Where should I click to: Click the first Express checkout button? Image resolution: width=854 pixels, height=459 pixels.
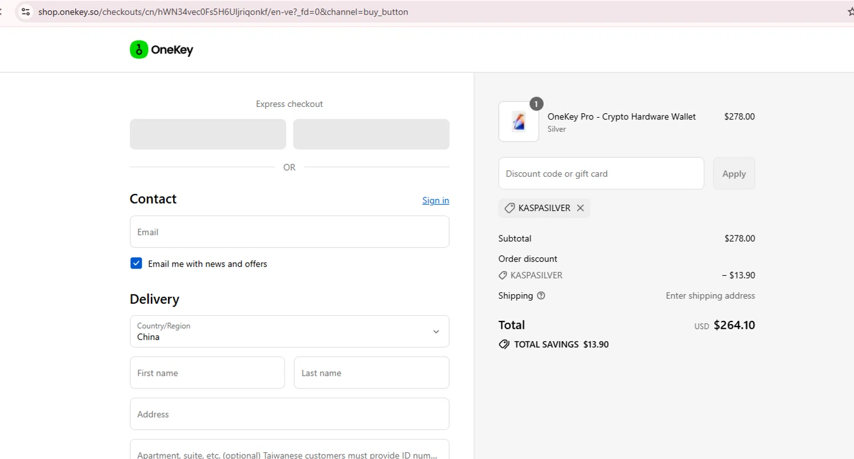[x=208, y=134]
